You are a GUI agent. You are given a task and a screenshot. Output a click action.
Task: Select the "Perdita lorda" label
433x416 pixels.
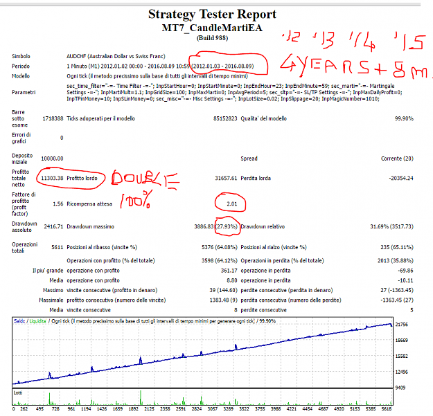click(x=256, y=178)
